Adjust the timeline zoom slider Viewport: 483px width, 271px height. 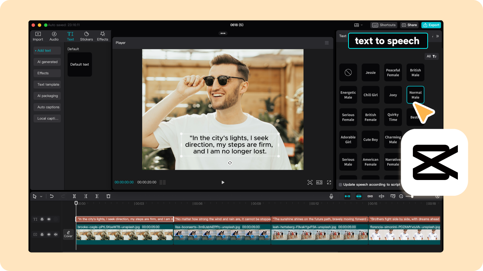412,196
